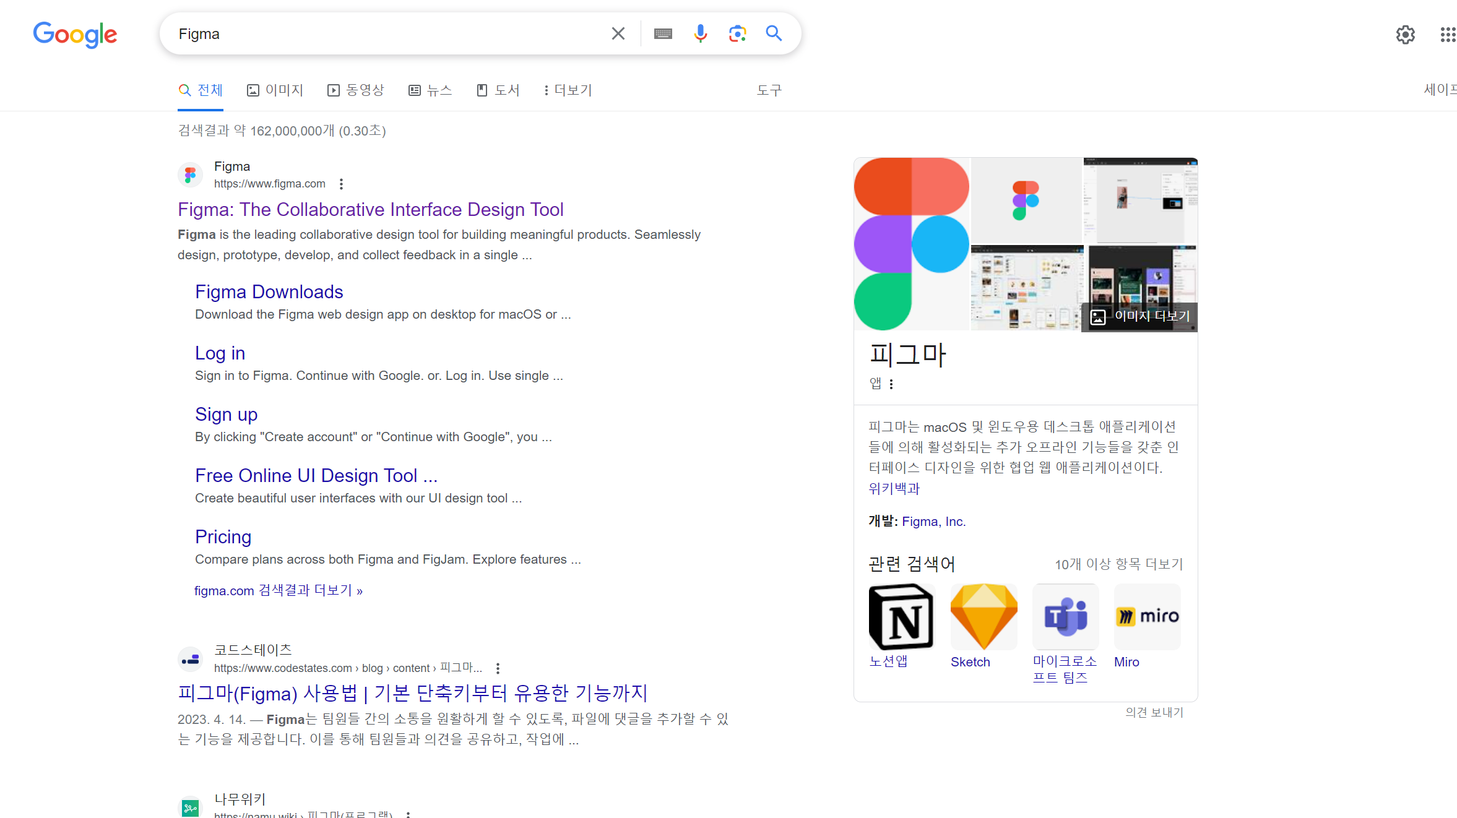1457x818 pixels.
Task: Open three-dot menu beside codestates result
Action: [498, 668]
